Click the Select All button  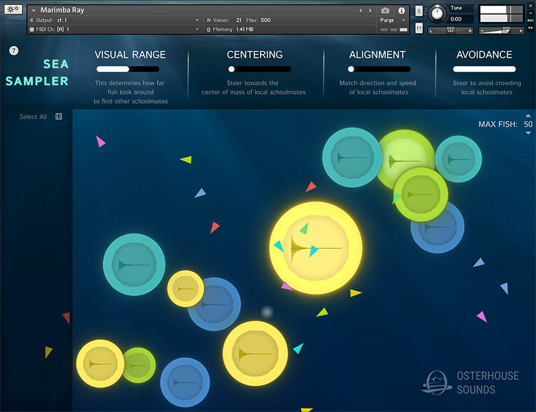(33, 117)
